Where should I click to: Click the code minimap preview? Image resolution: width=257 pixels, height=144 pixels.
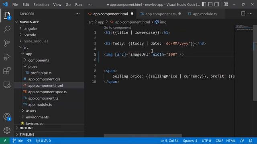tap(244, 28)
